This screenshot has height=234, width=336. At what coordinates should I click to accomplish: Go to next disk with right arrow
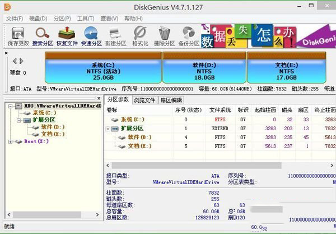tap(21, 61)
